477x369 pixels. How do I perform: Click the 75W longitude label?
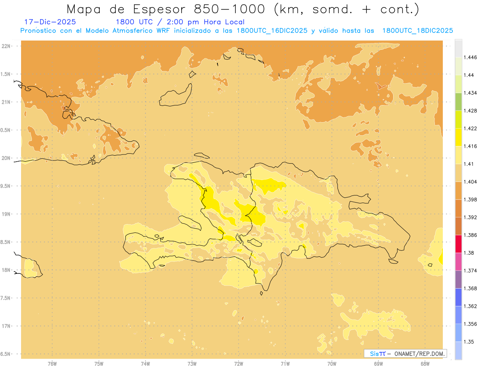[x=99, y=363]
